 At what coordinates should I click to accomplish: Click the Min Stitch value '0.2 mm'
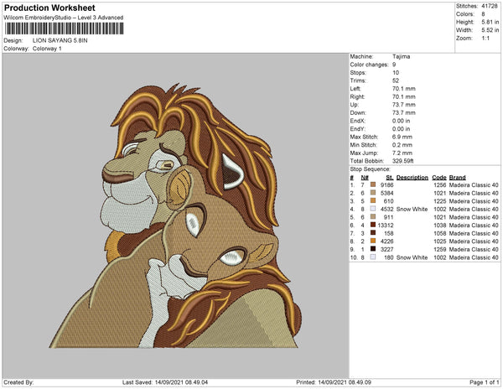coord(402,145)
